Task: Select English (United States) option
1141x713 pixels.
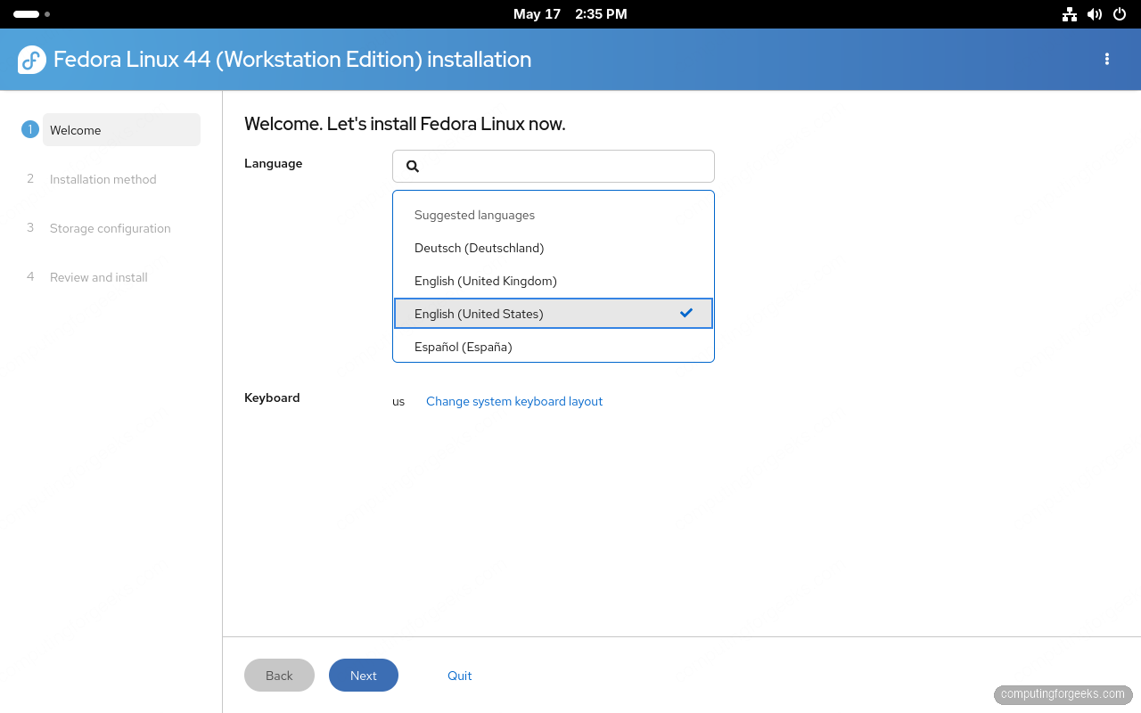Action: pyautogui.click(x=554, y=314)
